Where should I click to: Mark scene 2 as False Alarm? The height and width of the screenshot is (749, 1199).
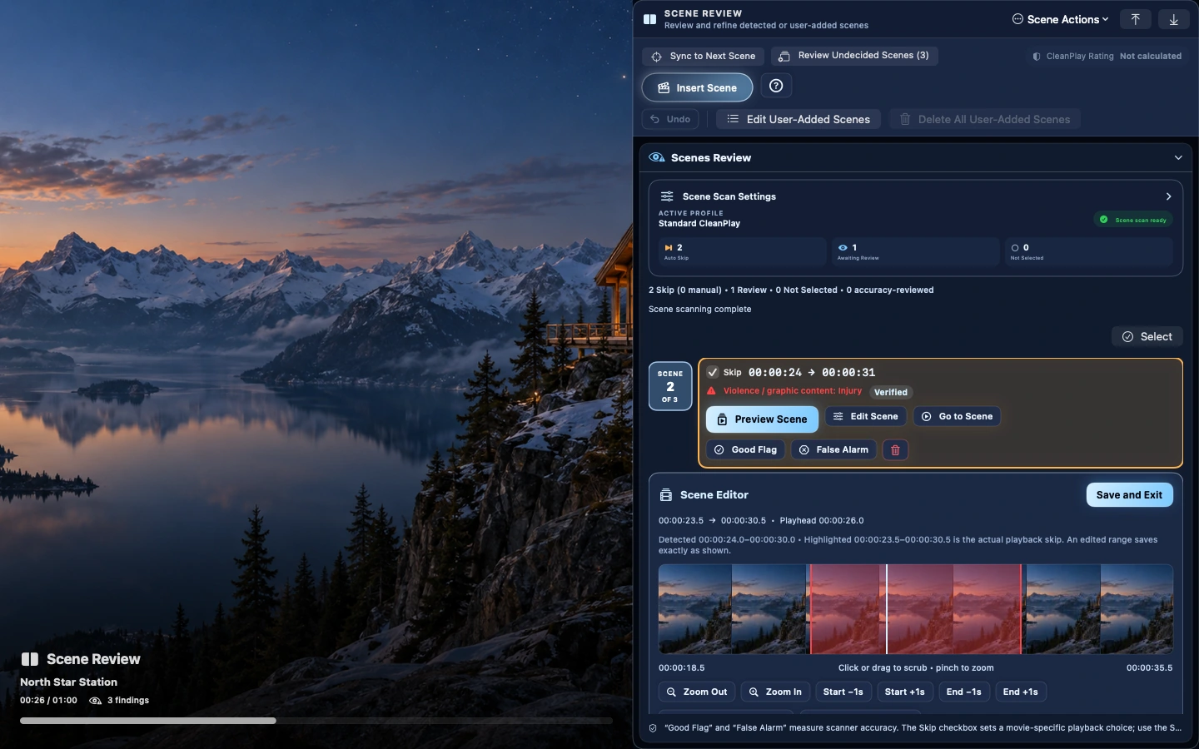tap(833, 449)
